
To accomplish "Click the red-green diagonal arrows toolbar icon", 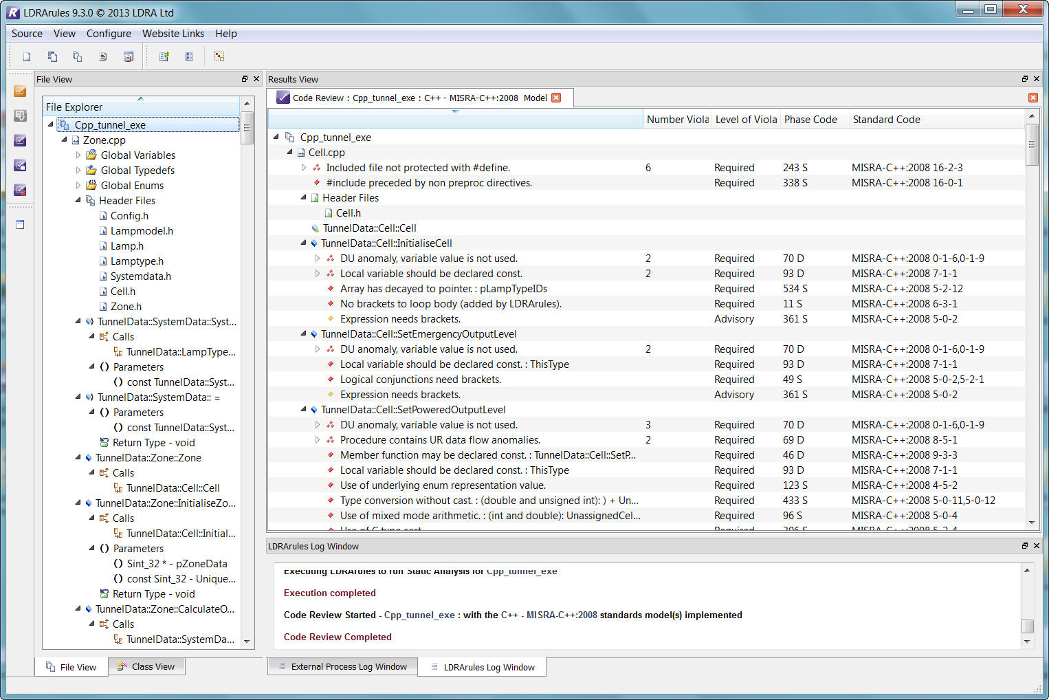I will click(x=219, y=56).
